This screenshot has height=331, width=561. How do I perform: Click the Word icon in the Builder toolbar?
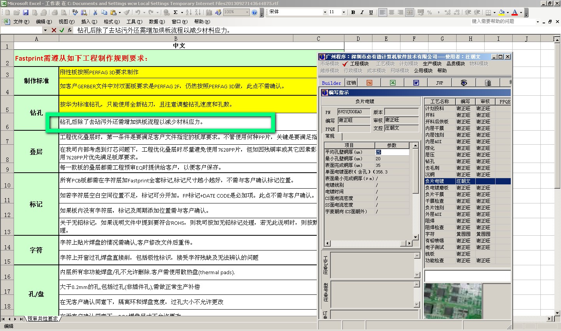pyautogui.click(x=416, y=82)
